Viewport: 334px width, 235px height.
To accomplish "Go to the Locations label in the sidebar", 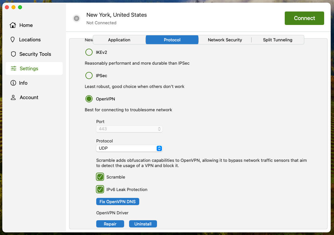I will (x=30, y=40).
